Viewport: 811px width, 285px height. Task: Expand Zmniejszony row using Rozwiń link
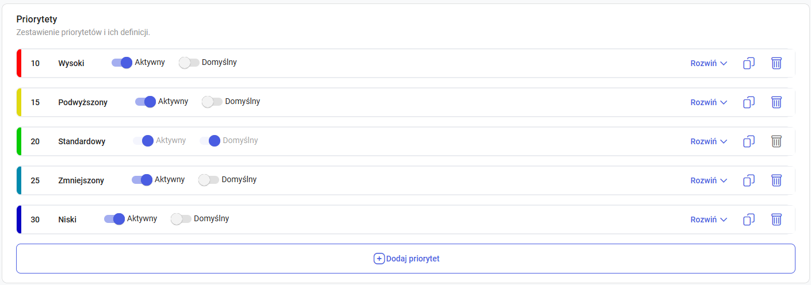pyautogui.click(x=709, y=180)
